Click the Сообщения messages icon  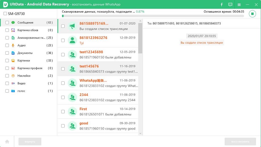pyautogui.click(x=13, y=23)
